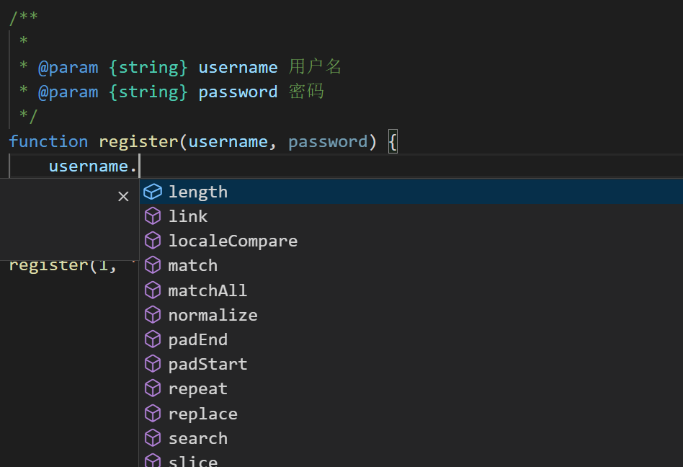Image resolution: width=683 pixels, height=467 pixels.
Task: Click the method icon beside link
Action: (x=153, y=216)
